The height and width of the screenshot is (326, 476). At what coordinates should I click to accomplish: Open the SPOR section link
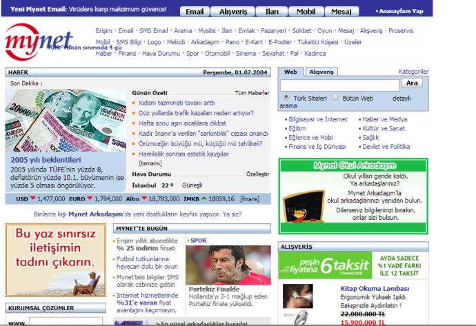pos(198,241)
